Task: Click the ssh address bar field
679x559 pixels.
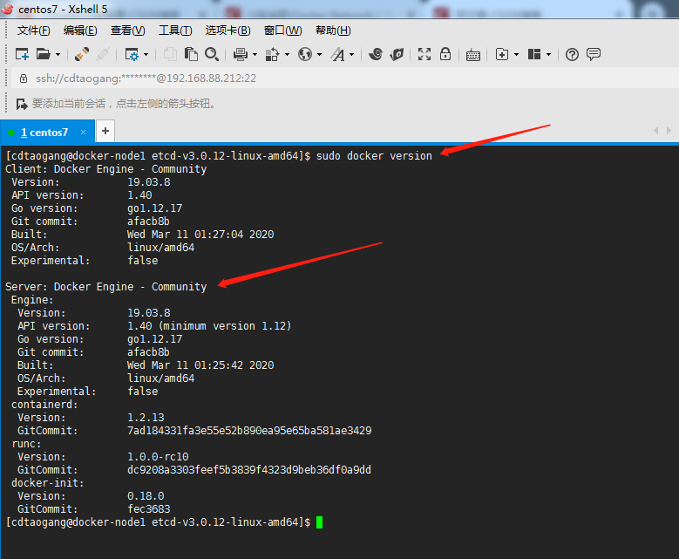Action: pos(346,78)
